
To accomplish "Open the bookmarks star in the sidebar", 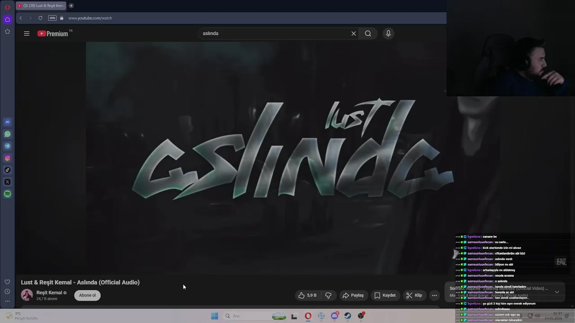I will (x=7, y=31).
